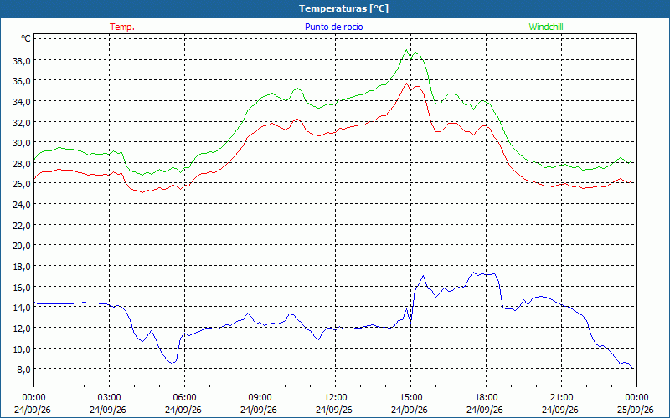Click the 10,0 y-axis value

pyautogui.click(x=23, y=349)
